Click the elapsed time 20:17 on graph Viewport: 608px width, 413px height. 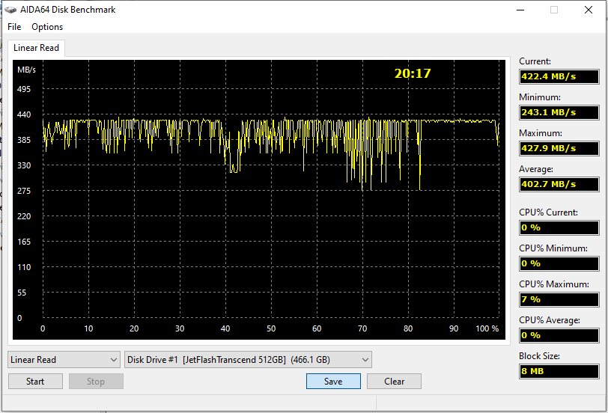coord(413,73)
